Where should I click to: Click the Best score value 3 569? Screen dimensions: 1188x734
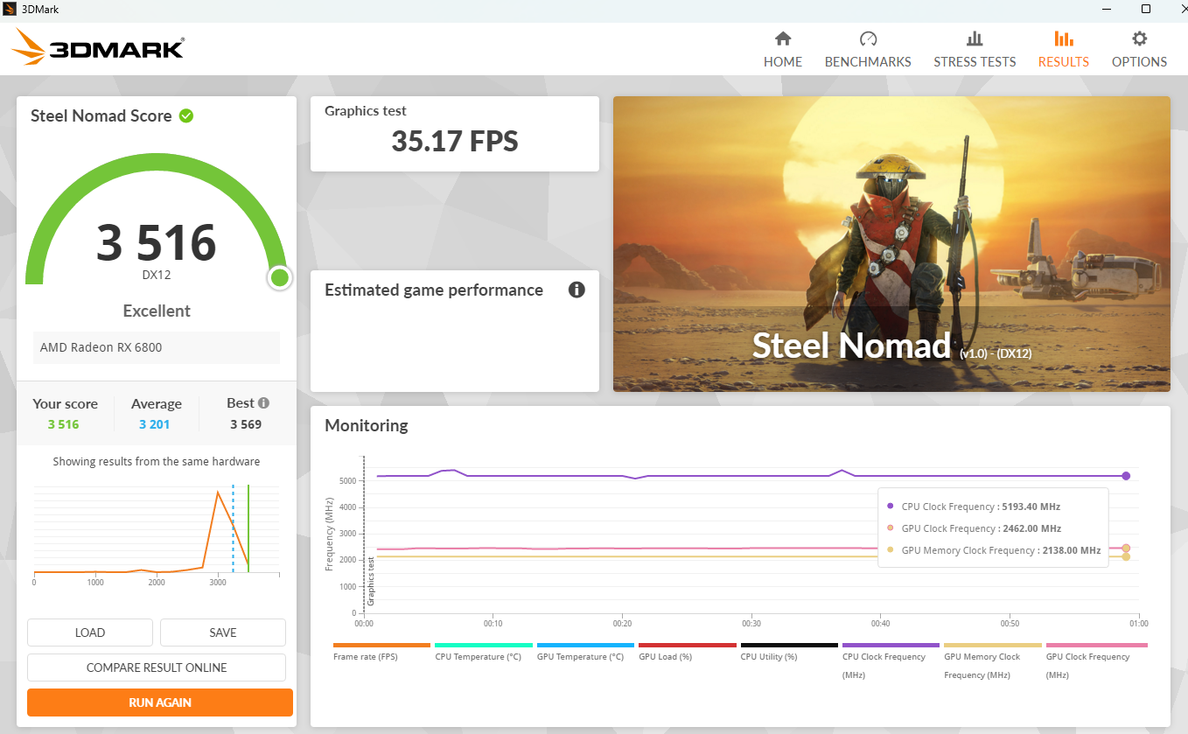[x=246, y=424]
